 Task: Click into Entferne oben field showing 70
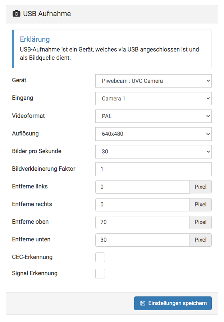click(x=142, y=222)
